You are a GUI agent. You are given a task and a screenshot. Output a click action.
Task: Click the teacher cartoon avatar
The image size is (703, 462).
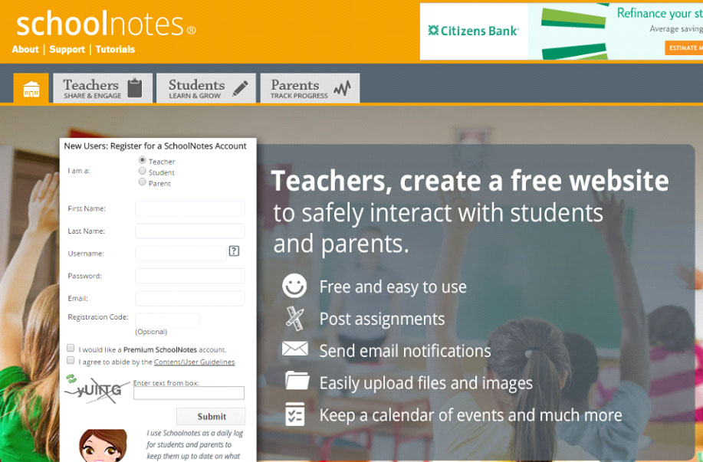pyautogui.click(x=103, y=445)
